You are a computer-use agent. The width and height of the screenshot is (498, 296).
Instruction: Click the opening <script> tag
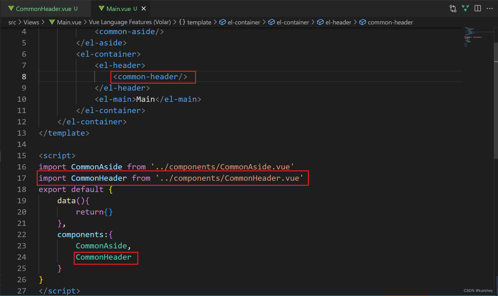(57, 156)
